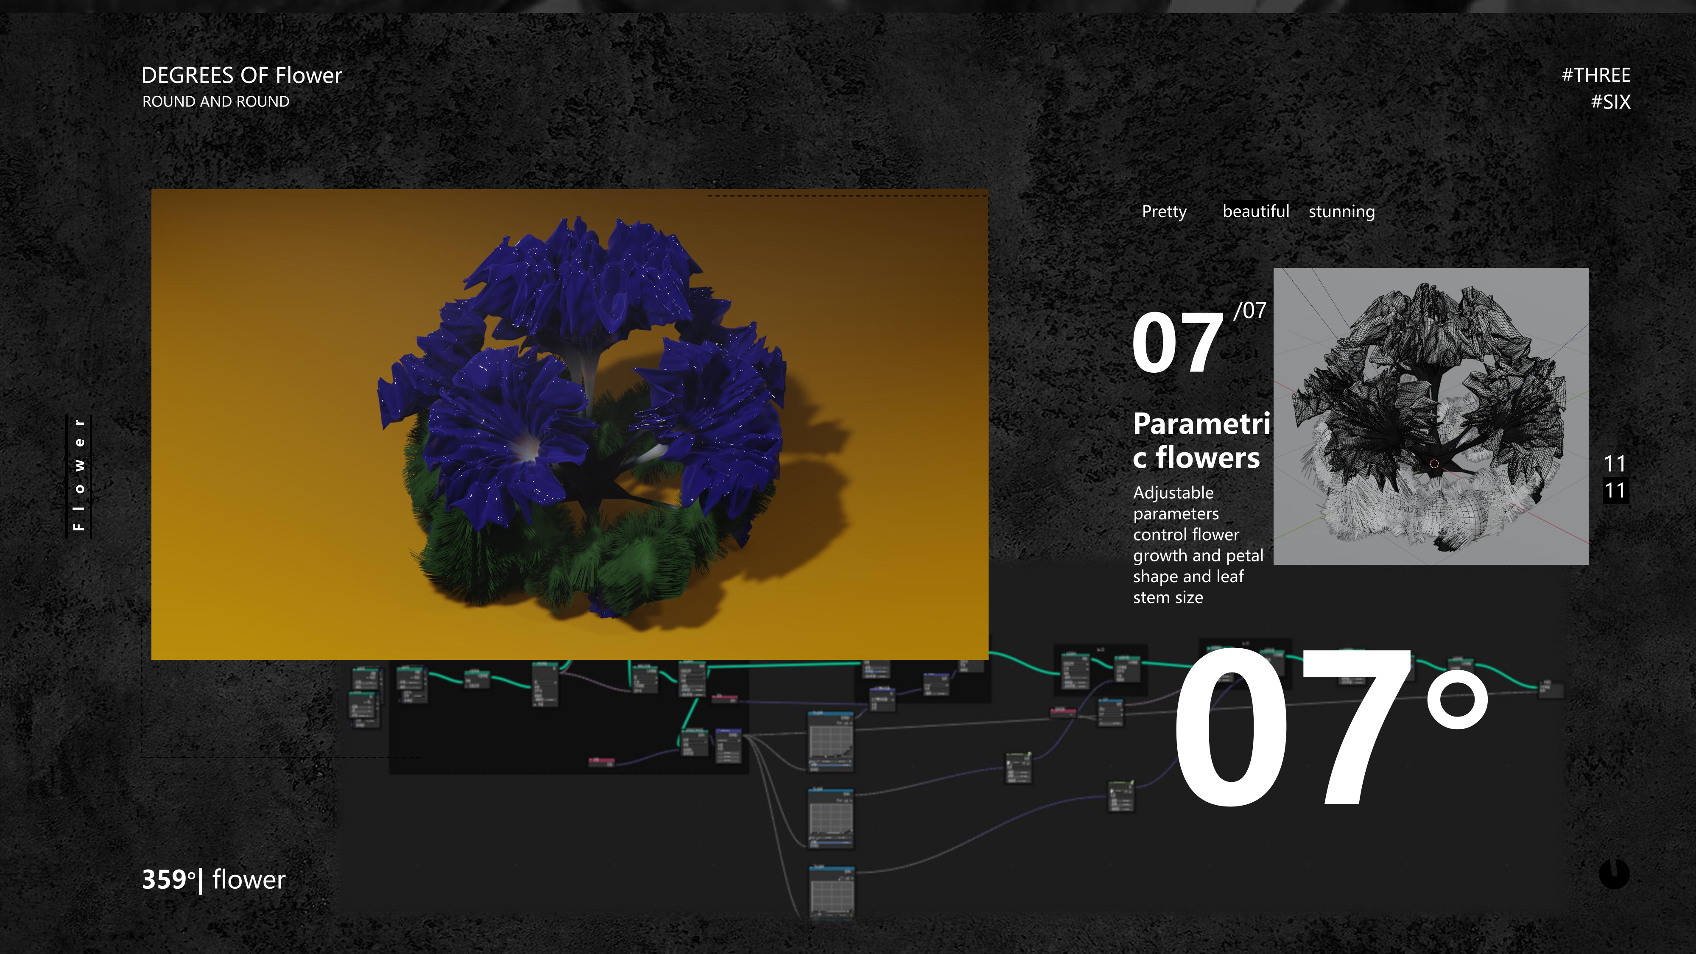Select the pink Value node under the render image

(602, 760)
